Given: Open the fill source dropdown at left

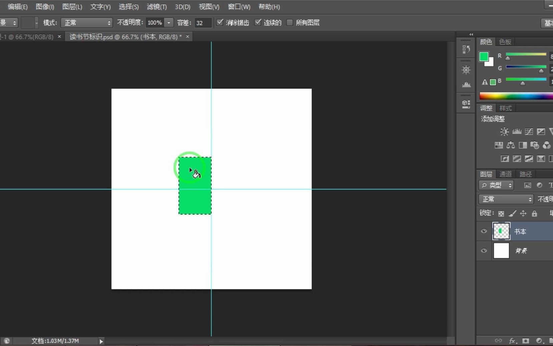Looking at the screenshot, I should tap(9, 23).
